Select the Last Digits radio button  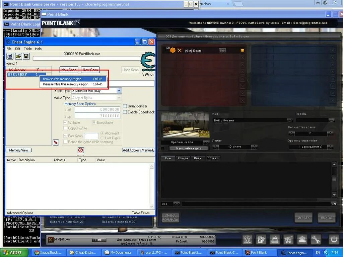(x=102, y=138)
